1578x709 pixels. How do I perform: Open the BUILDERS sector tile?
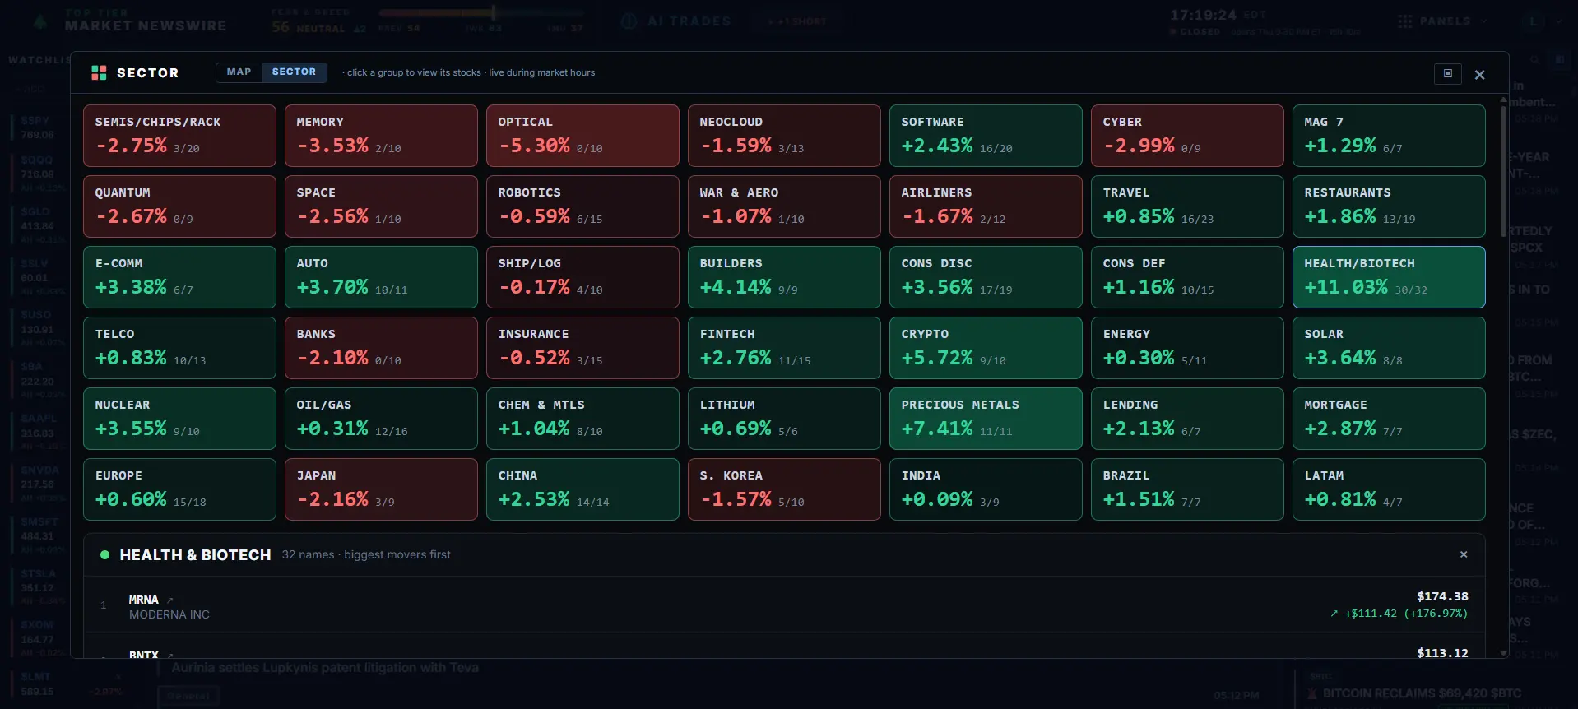point(784,277)
